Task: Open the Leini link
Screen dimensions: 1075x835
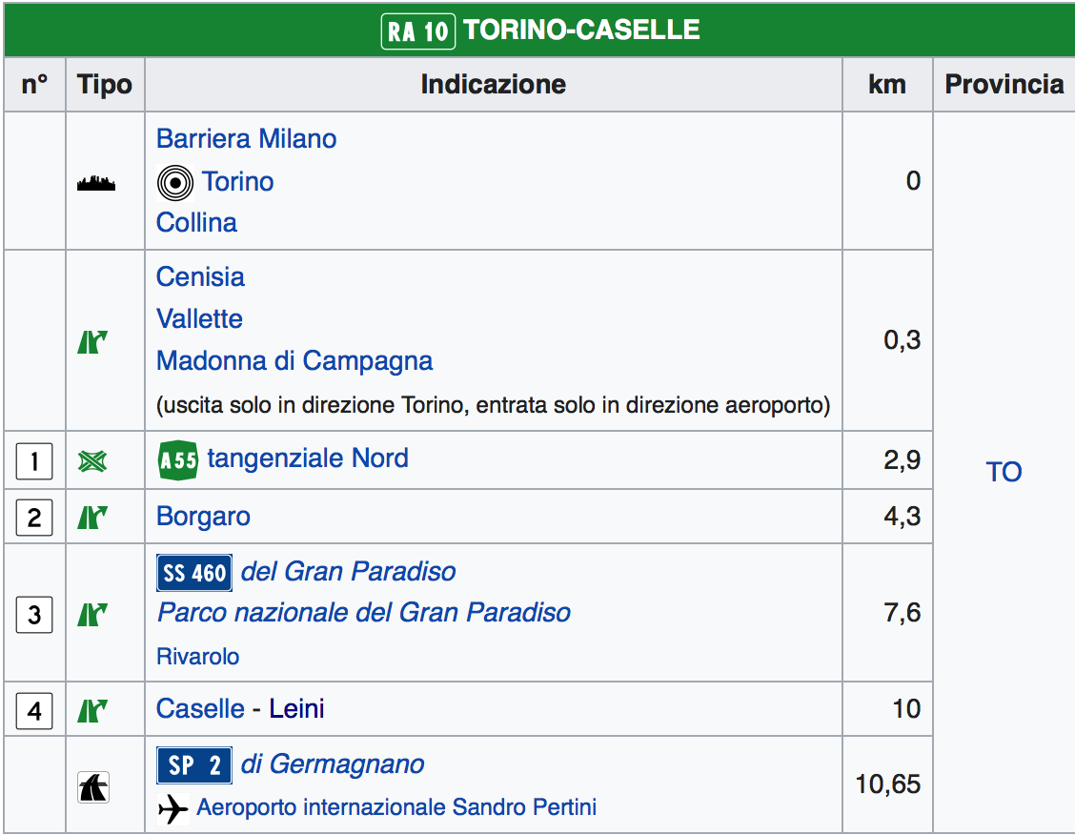Action: (296, 709)
